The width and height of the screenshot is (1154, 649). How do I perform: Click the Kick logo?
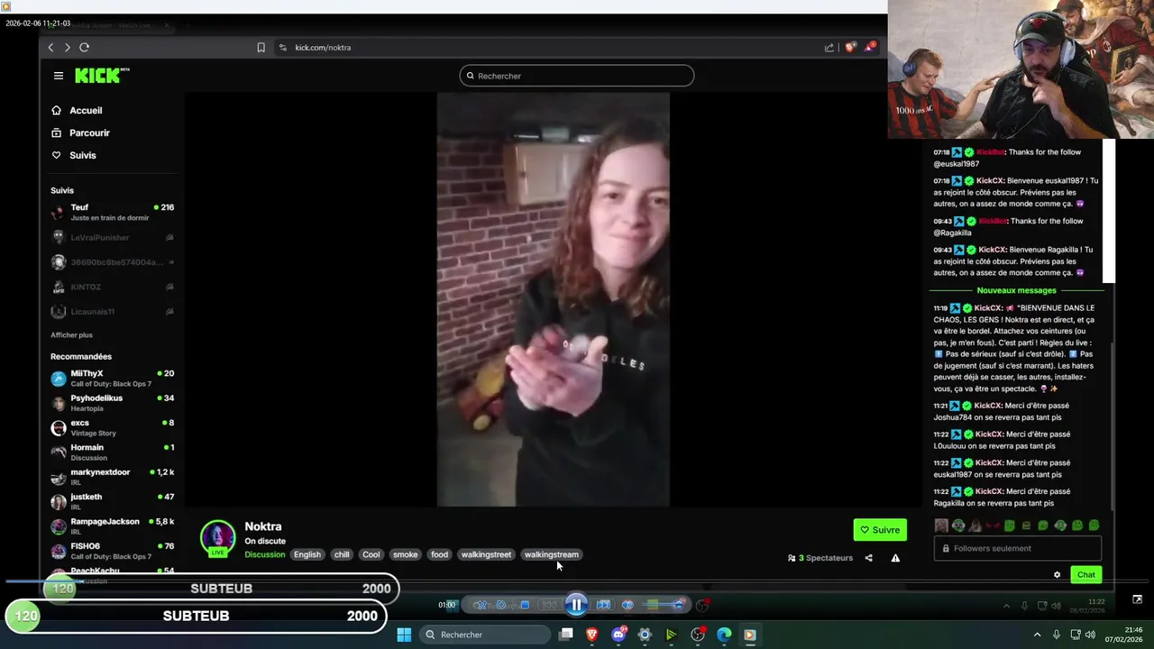coord(102,76)
